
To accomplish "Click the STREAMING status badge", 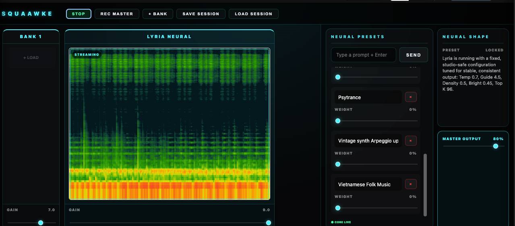I will coord(87,55).
